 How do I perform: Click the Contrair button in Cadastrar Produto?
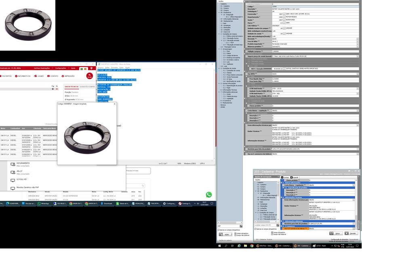[x=285, y=177]
